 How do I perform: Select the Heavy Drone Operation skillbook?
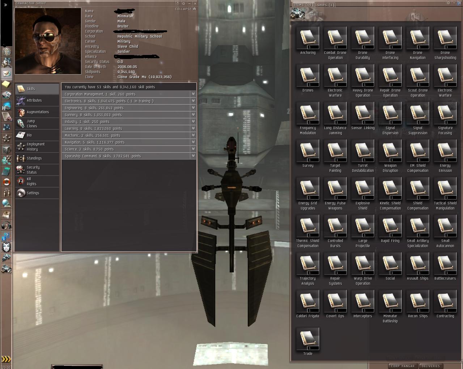(363, 81)
